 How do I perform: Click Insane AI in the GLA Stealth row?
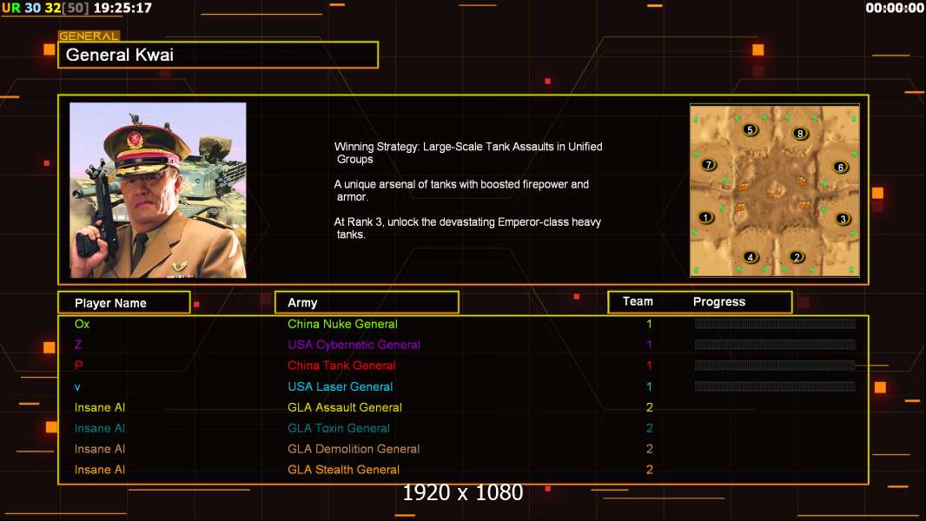tap(100, 470)
